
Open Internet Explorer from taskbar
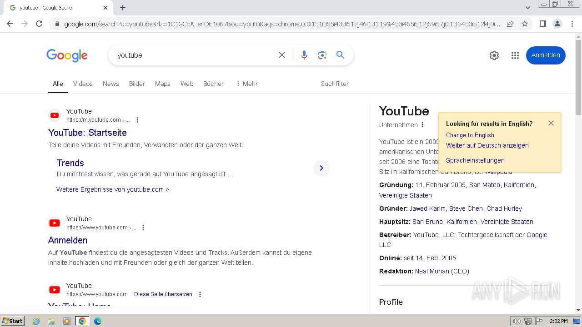(x=36, y=321)
